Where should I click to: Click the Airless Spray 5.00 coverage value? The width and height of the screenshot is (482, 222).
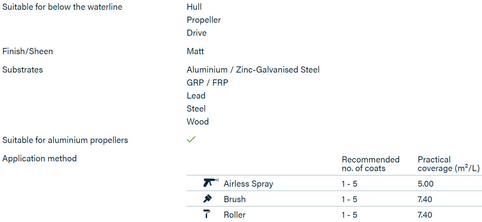point(426,184)
